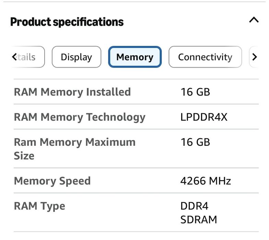Click the LPDDR4X value
Viewport: 269px width, 240px height.
(204, 117)
